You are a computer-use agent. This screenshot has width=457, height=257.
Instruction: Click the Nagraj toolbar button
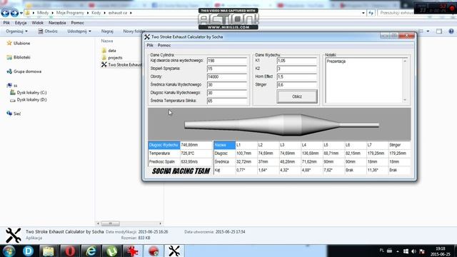coord(107,31)
